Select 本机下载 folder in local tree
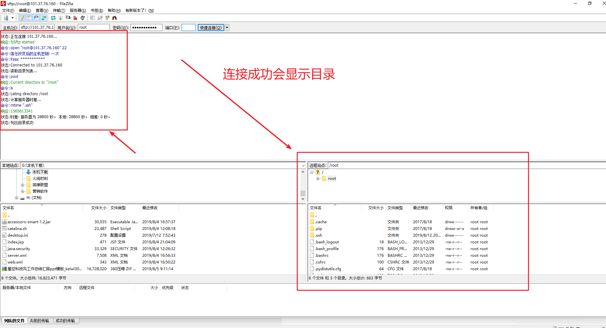606x328 pixels. pos(40,172)
